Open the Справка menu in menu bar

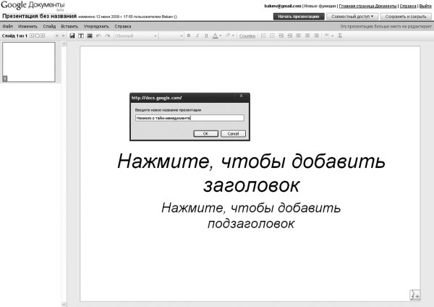pos(123,26)
